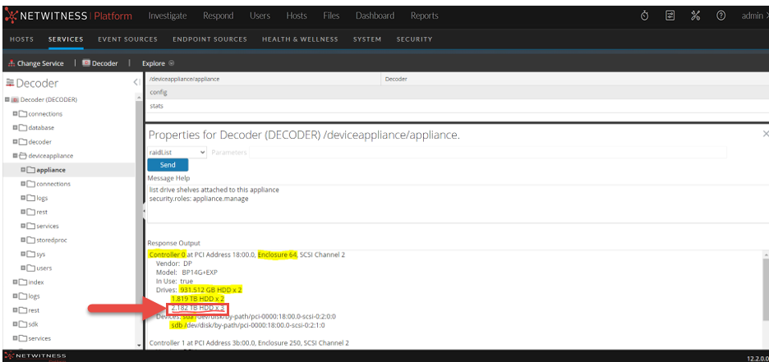This screenshot has width=769, height=362.
Task: Switch to the HEALTH & WELLNESS tab
Action: (300, 39)
